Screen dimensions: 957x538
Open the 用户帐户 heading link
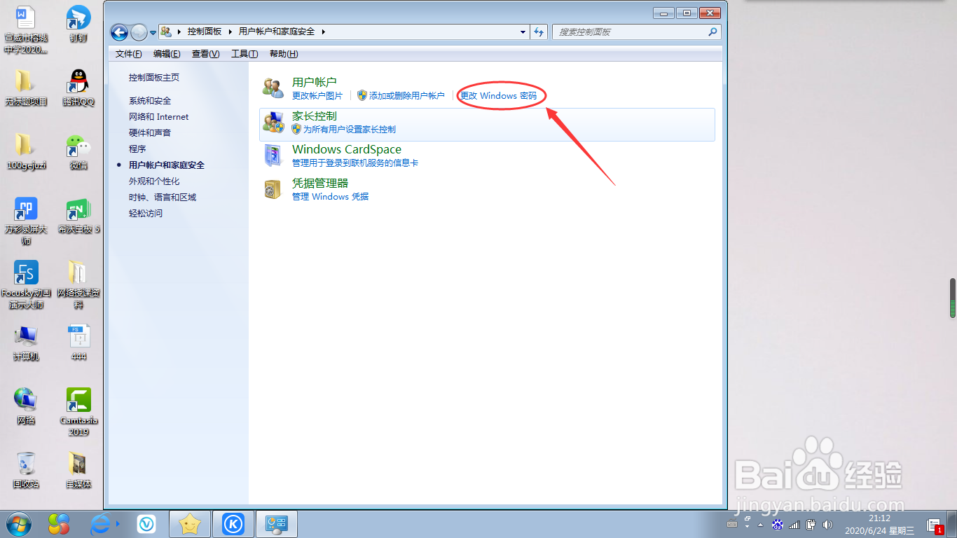[315, 83]
